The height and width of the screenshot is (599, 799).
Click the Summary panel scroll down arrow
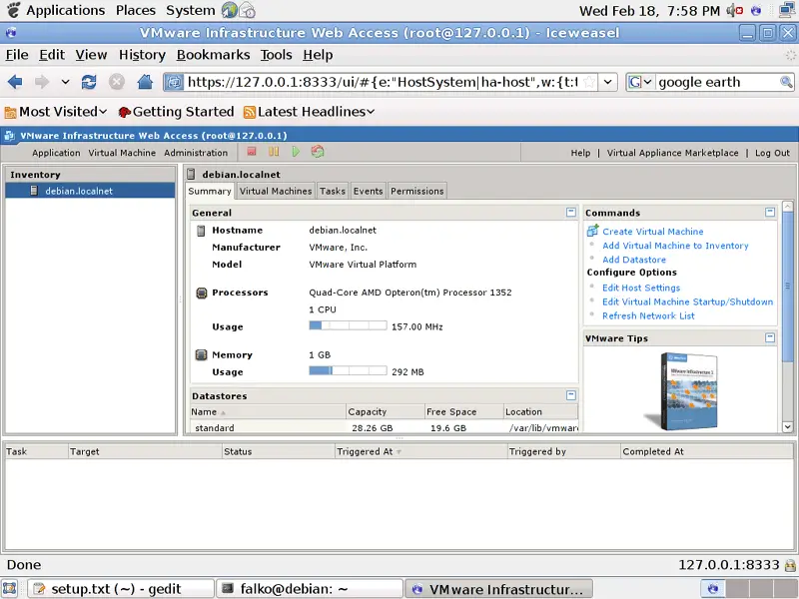787,427
